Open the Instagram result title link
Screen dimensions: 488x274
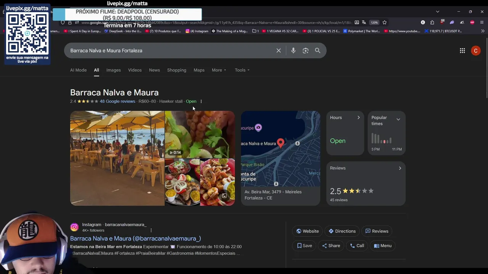click(135, 239)
